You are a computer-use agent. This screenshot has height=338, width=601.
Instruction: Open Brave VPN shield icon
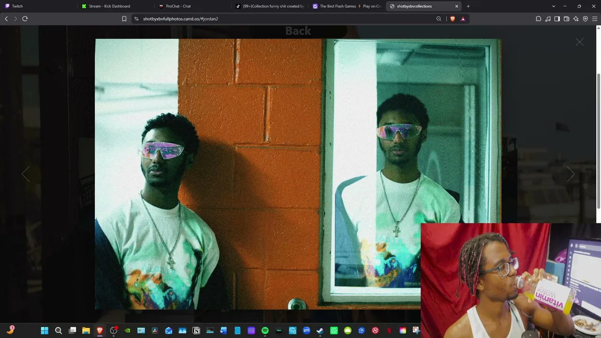(585, 19)
